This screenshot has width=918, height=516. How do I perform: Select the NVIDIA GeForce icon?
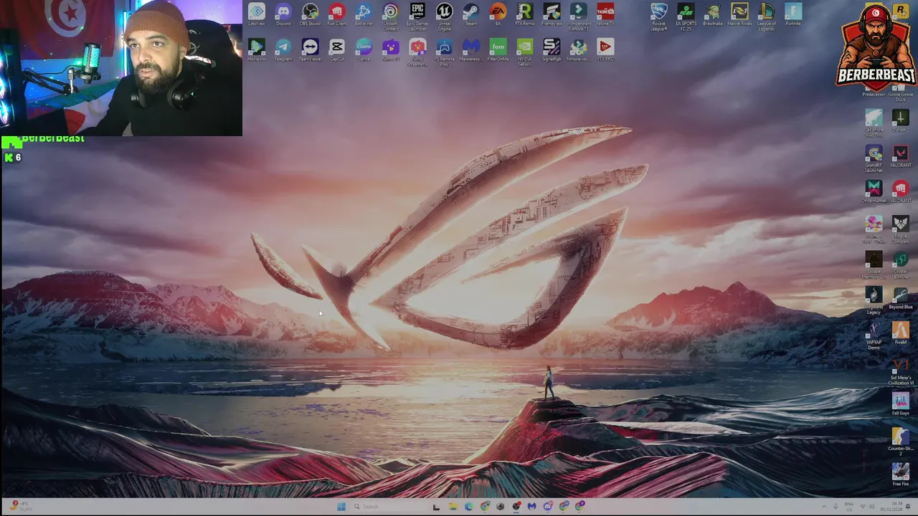[x=525, y=52]
